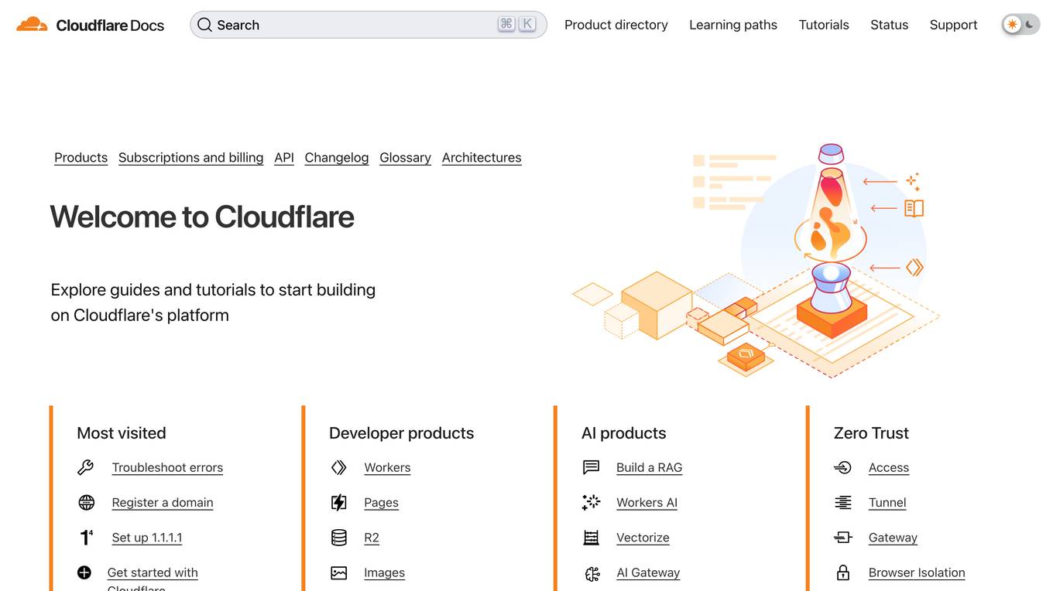1053x591 pixels.
Task: Open Set up 1.1.1.1 link
Action: coord(147,537)
